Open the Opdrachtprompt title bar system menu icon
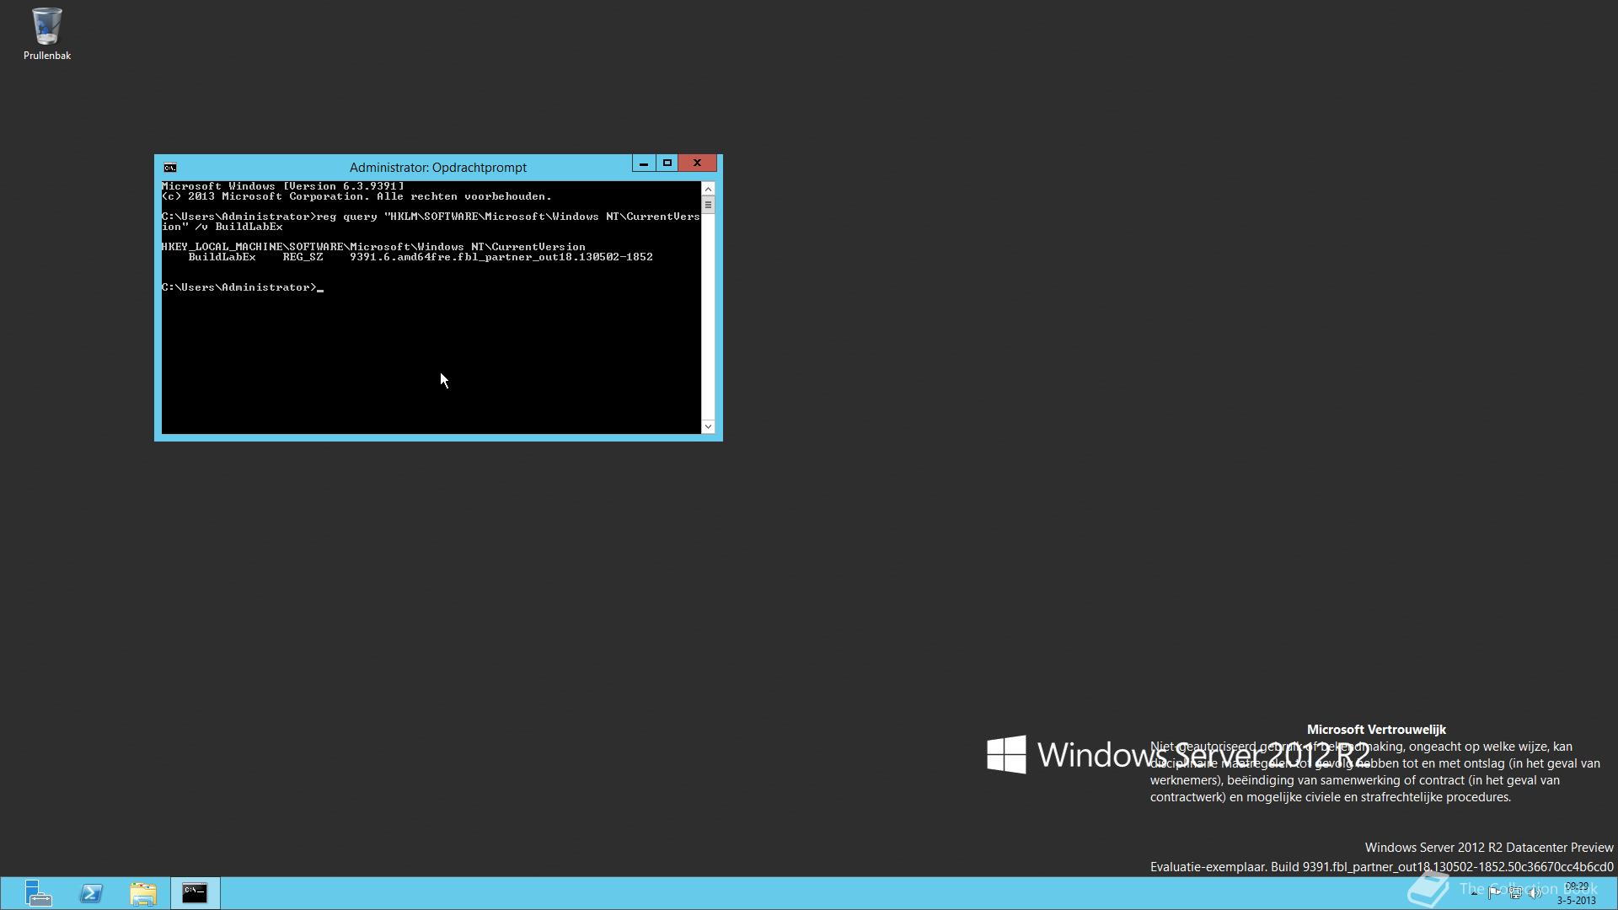The image size is (1618, 910). coord(170,168)
